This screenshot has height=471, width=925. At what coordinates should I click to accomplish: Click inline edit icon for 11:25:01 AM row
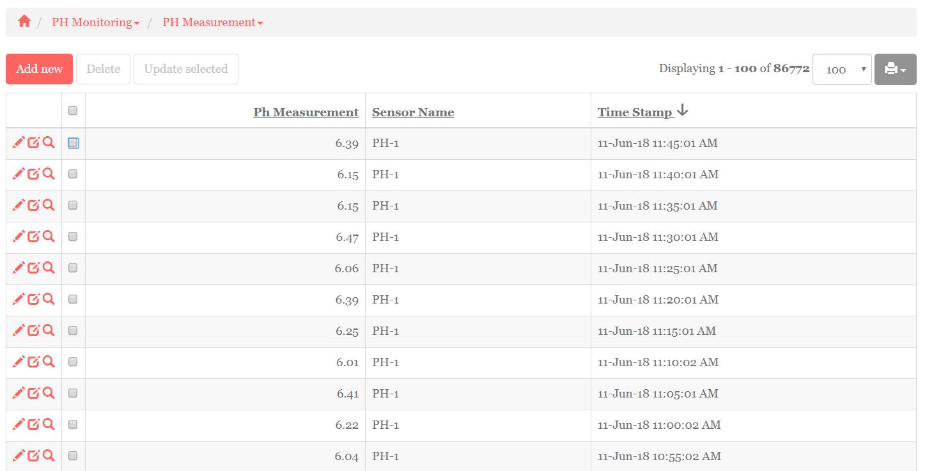[x=33, y=268]
